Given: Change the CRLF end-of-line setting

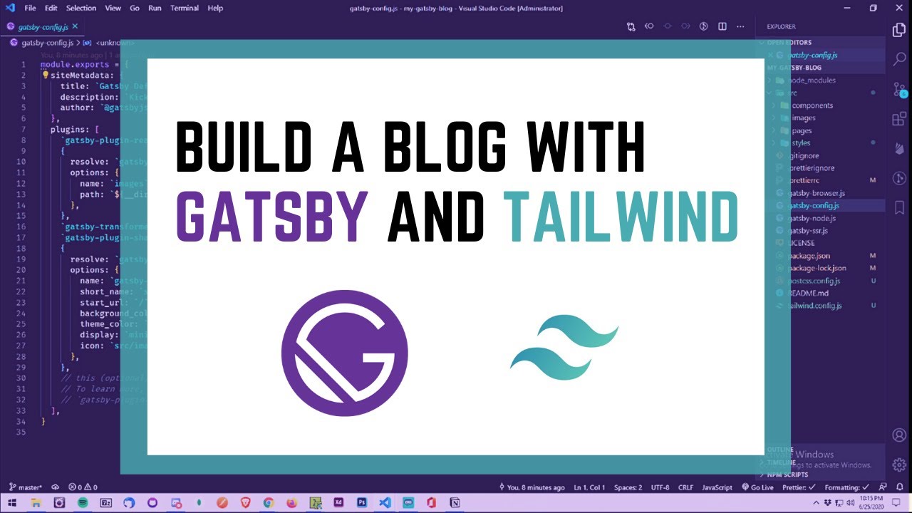Looking at the screenshot, I should click(x=685, y=487).
